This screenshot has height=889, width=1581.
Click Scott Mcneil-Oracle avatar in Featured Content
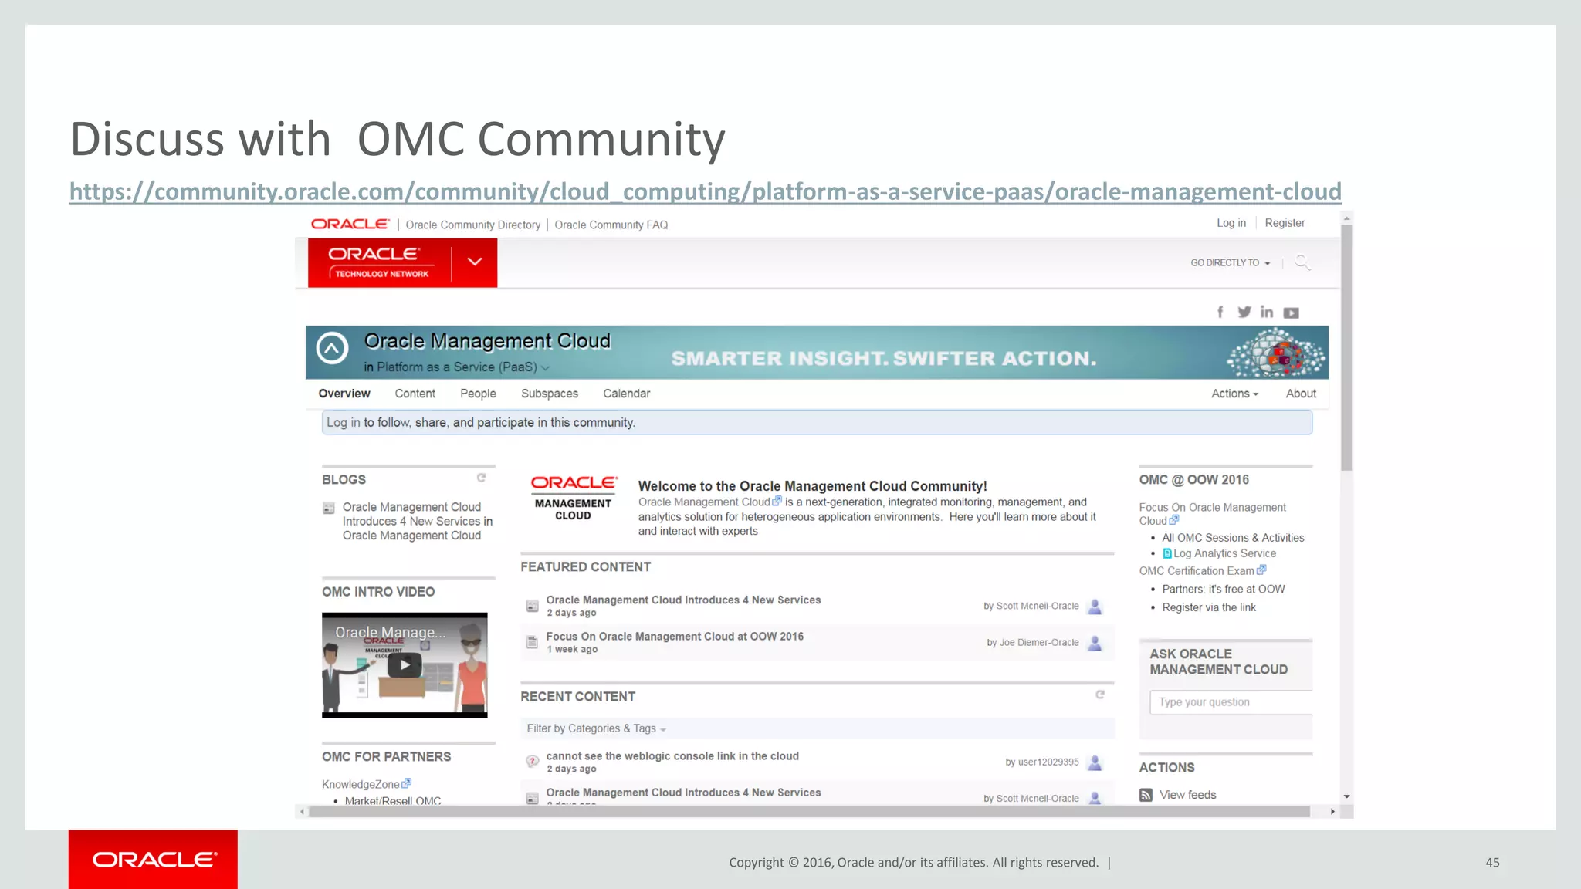(x=1095, y=607)
